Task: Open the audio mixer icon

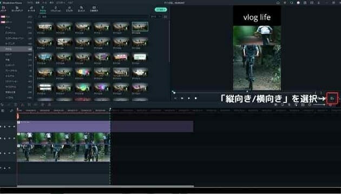Action: point(296,105)
